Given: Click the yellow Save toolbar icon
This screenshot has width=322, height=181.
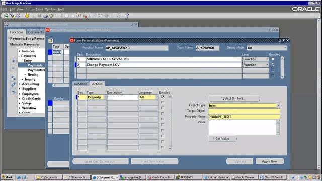Looking at the screenshot, I should [x=27, y=16].
